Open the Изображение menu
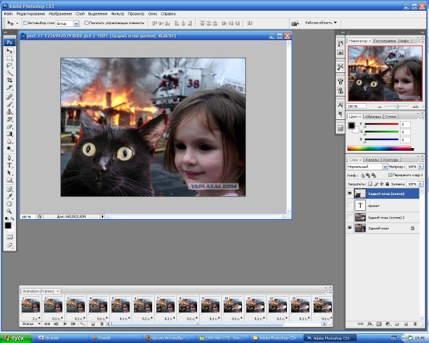 pyautogui.click(x=60, y=13)
